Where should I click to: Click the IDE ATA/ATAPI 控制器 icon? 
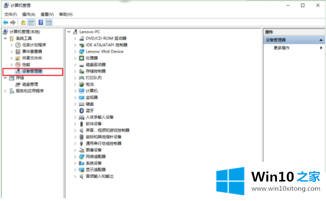click(x=82, y=45)
